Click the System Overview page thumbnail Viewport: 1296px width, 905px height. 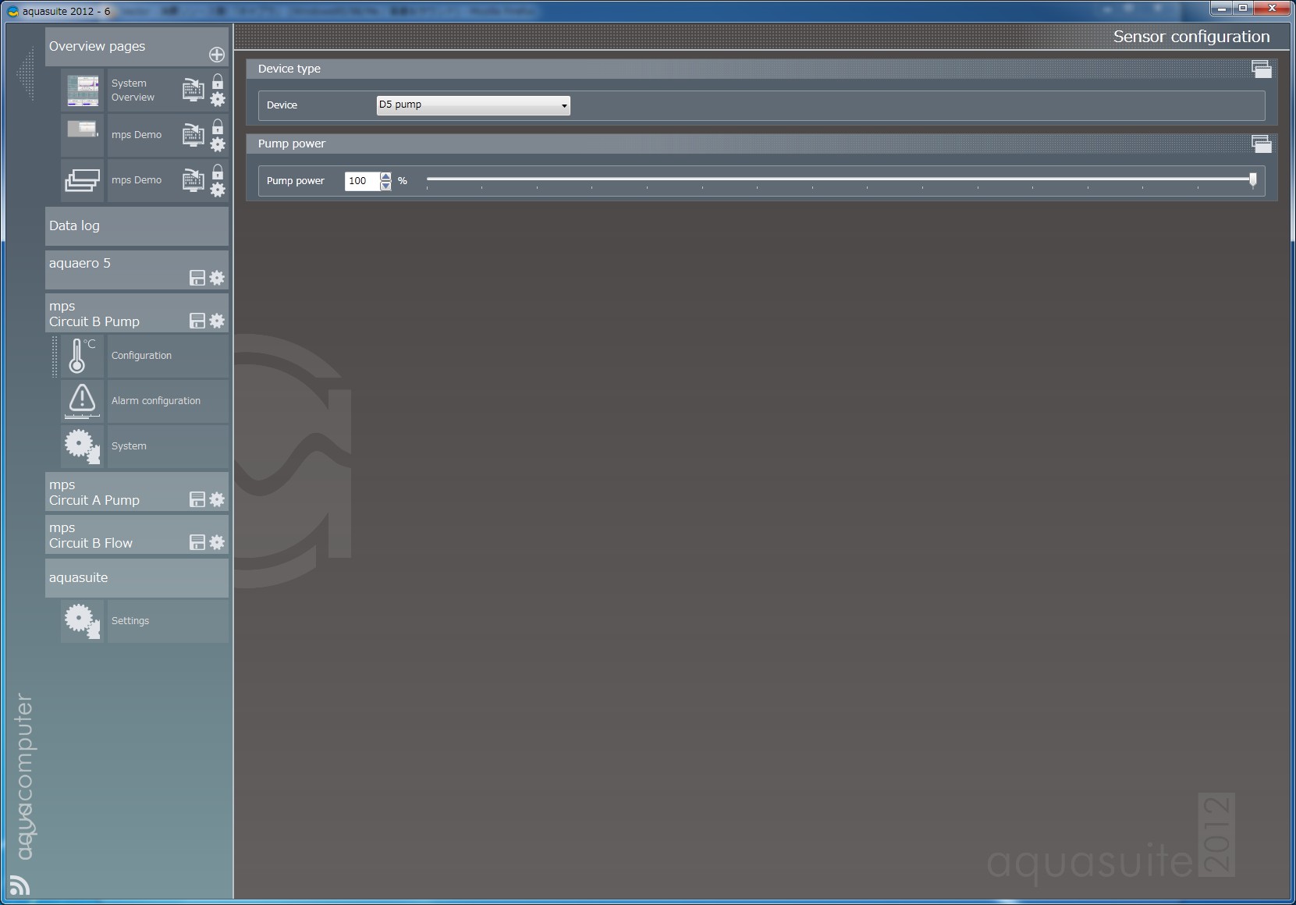coord(83,90)
